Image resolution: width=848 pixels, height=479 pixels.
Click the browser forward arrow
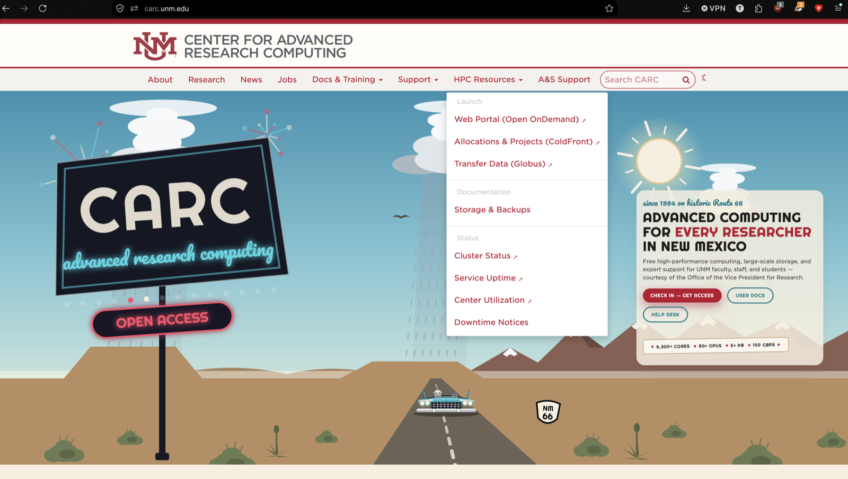click(24, 8)
